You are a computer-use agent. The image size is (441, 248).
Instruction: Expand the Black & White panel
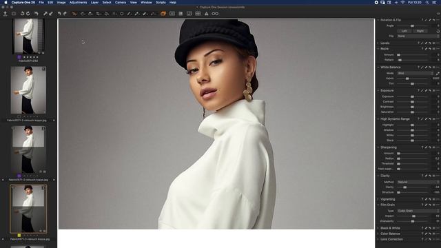[x=378, y=228]
